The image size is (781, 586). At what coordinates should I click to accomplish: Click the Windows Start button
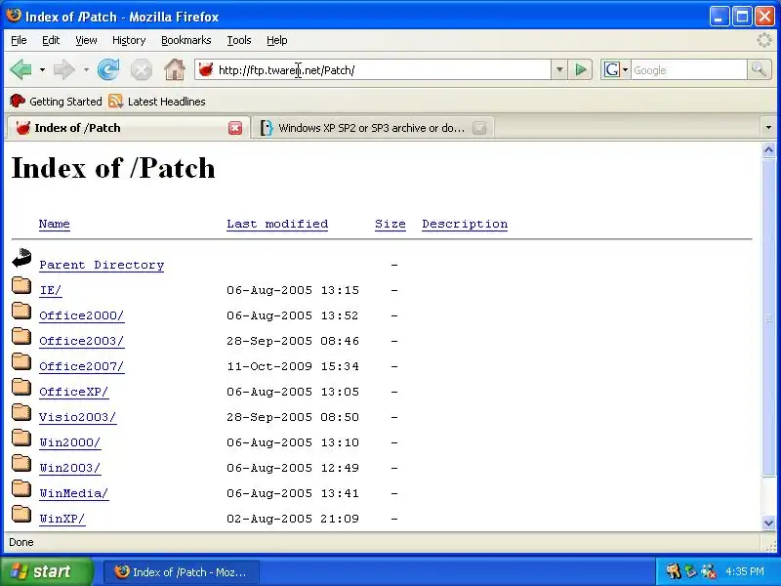pyautogui.click(x=46, y=571)
